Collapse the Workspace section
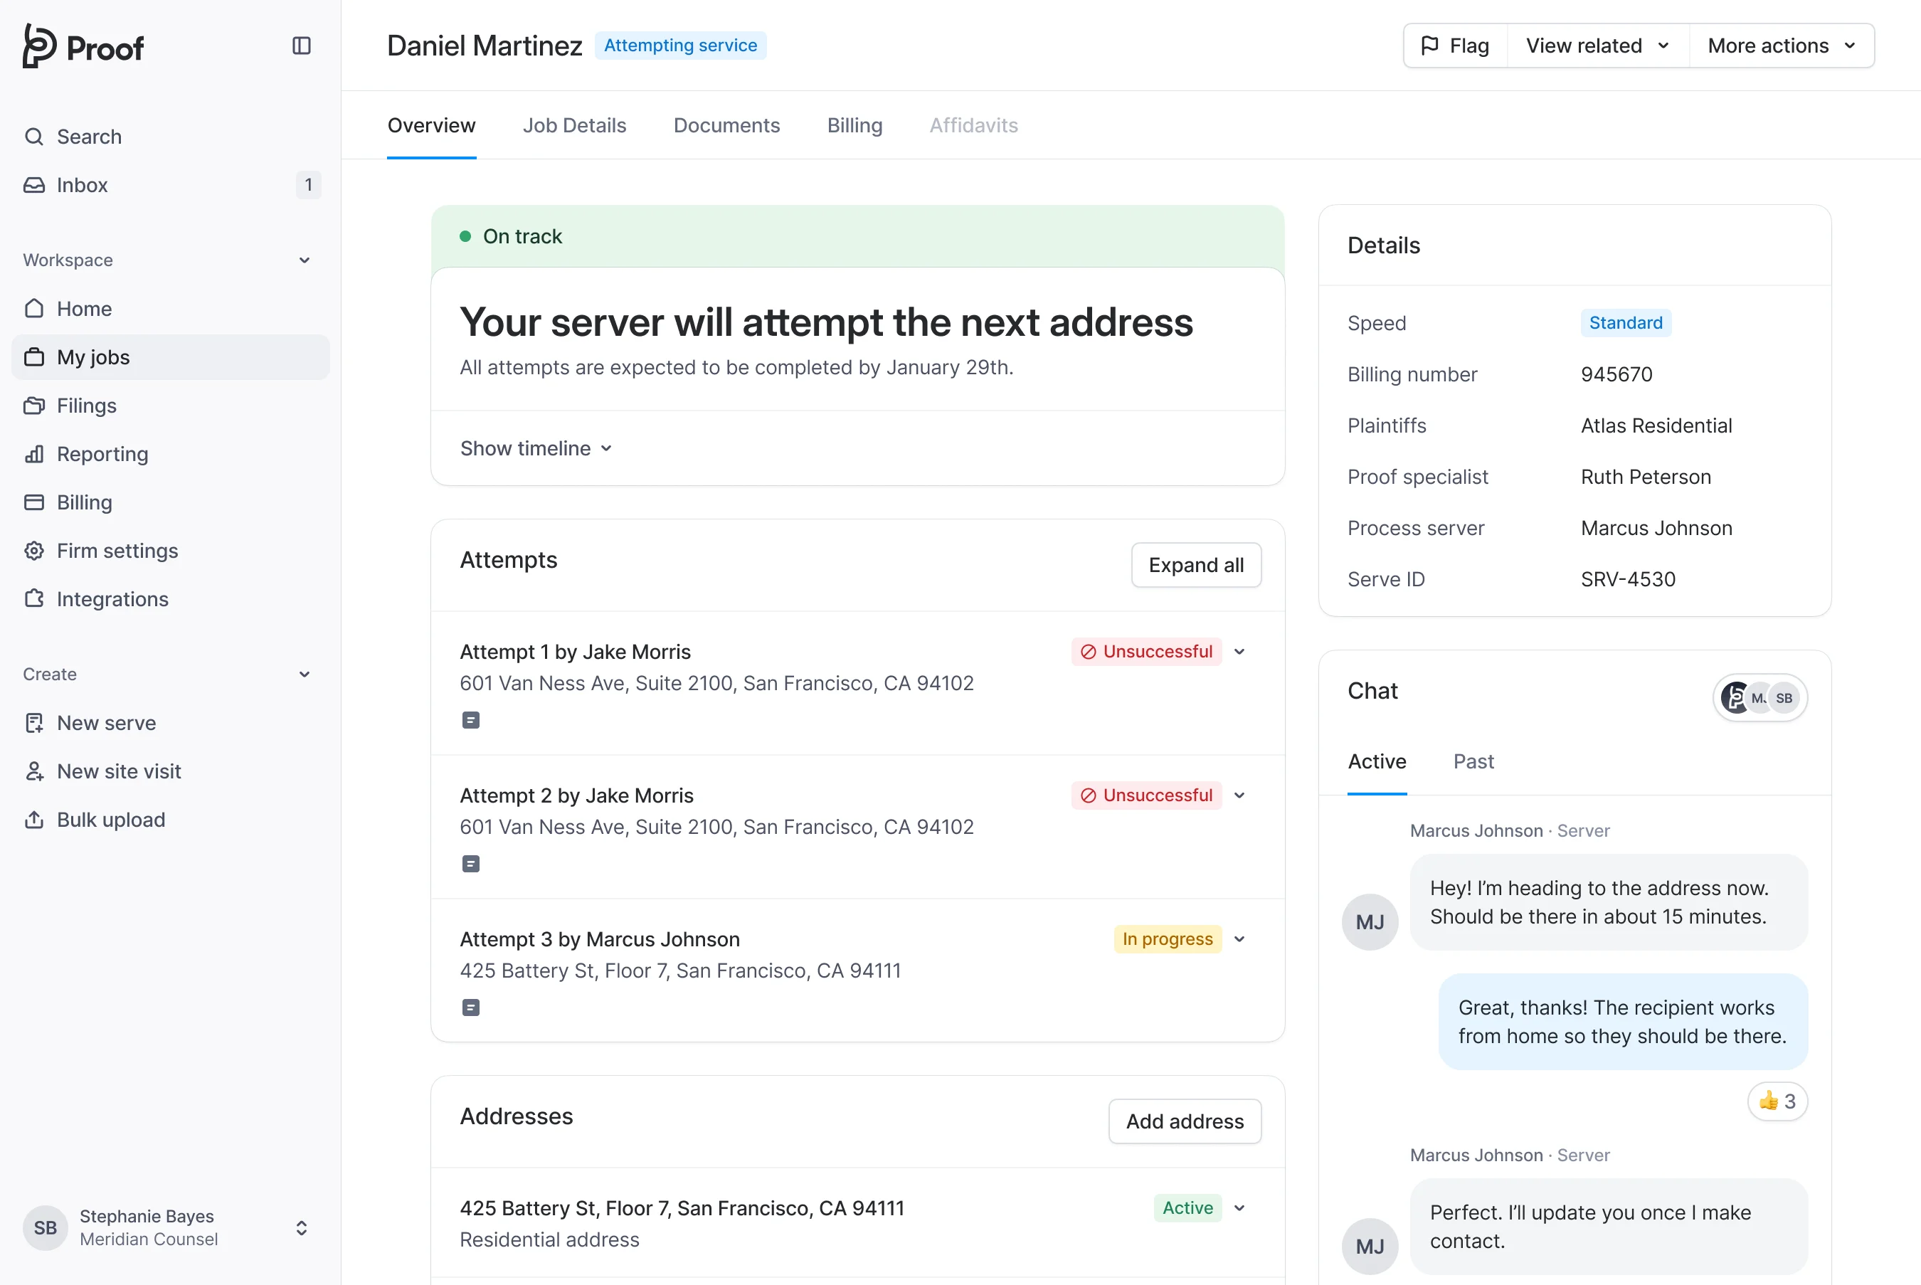The image size is (1921, 1285). point(304,260)
